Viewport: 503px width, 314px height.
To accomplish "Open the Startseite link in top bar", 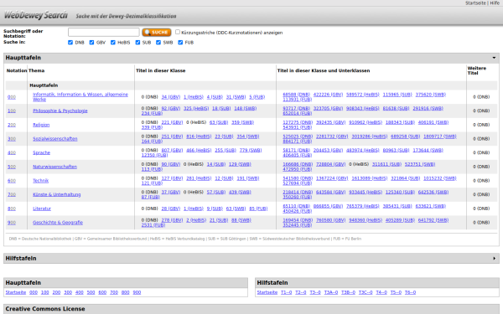I will (x=475, y=3).
